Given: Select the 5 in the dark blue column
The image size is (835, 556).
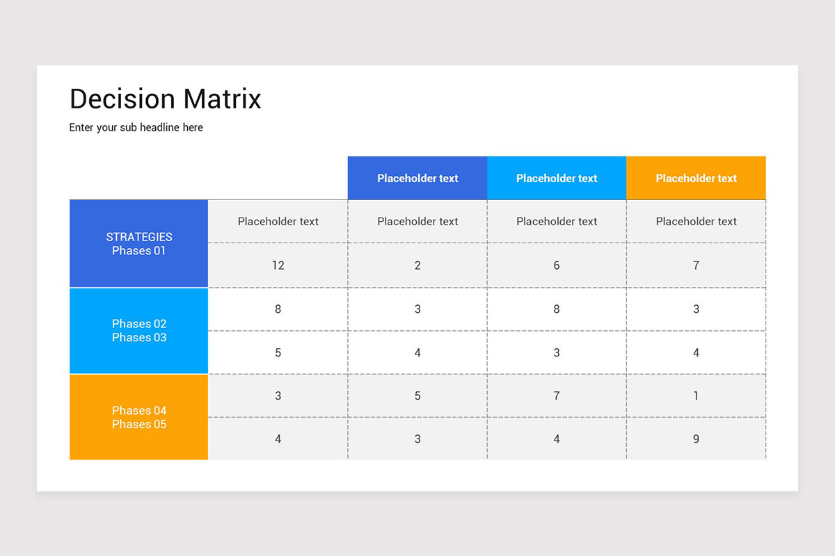Looking at the screenshot, I should click(x=417, y=396).
